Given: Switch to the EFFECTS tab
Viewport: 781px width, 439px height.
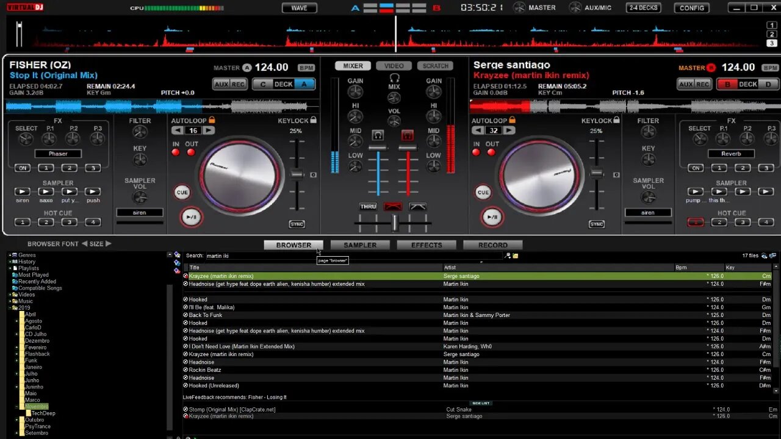Looking at the screenshot, I should pyautogui.click(x=426, y=245).
